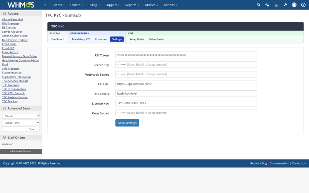The image size is (309, 193).
Task: Open the TPC Tracking link
Action: [x=10, y=101]
